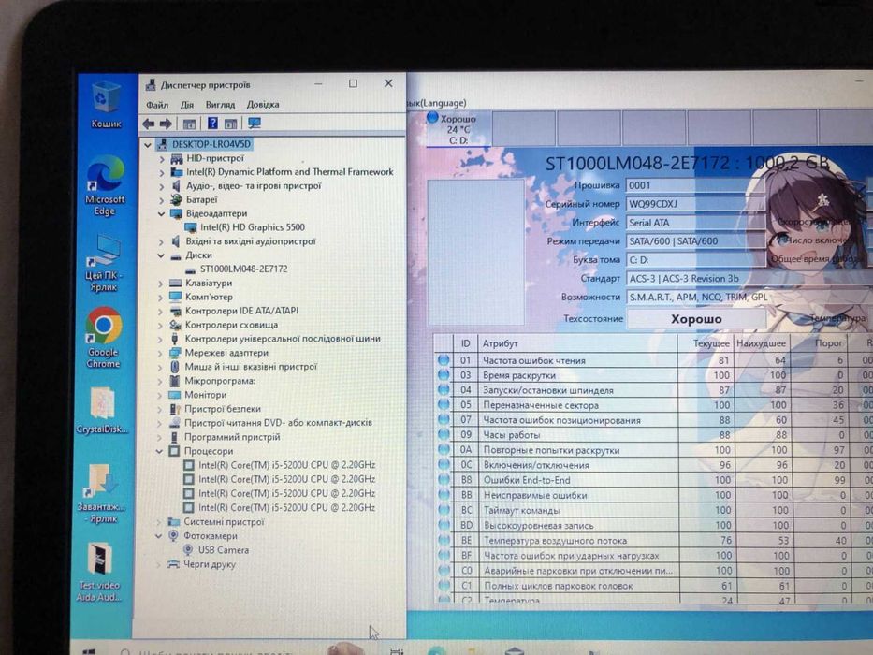Click the status circle on row BE Температура воздушного потока

[444, 540]
